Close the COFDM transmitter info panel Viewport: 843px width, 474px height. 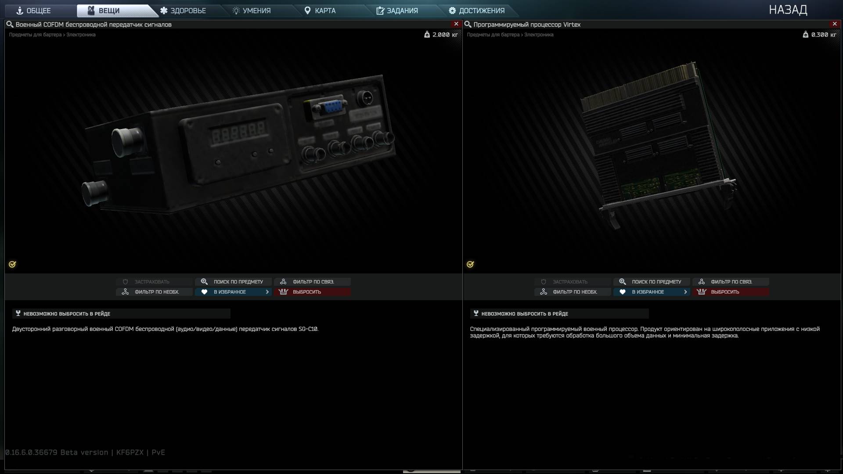(x=456, y=24)
